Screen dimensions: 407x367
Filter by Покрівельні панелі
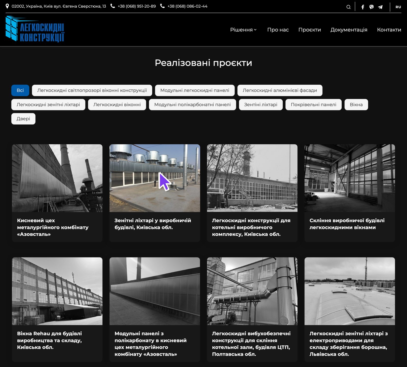click(x=314, y=104)
